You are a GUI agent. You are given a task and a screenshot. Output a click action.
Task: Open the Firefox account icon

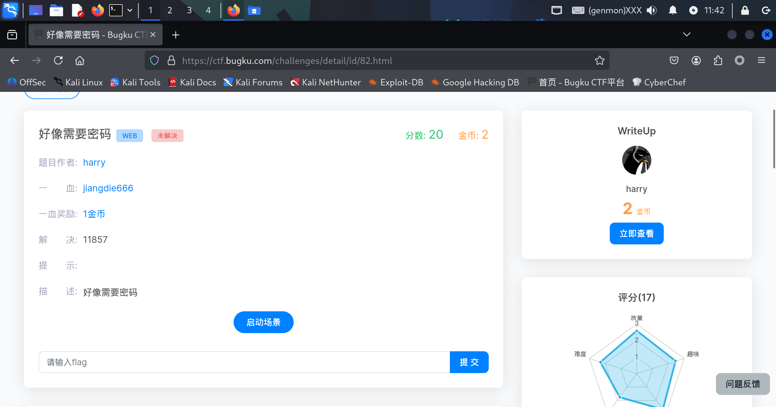pos(696,61)
